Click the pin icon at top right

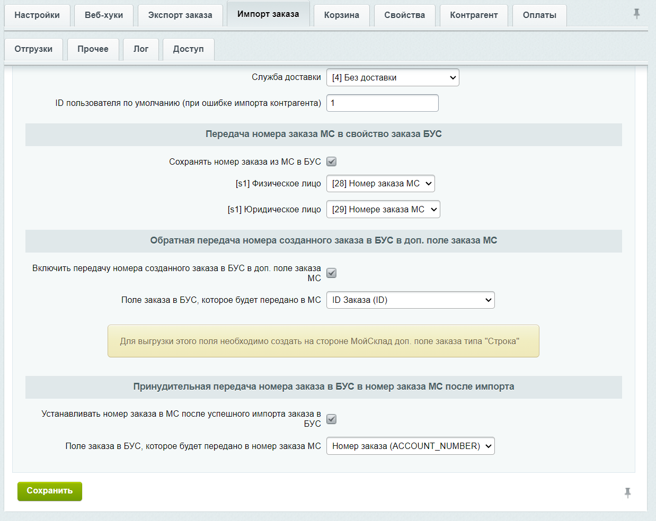[x=636, y=14]
